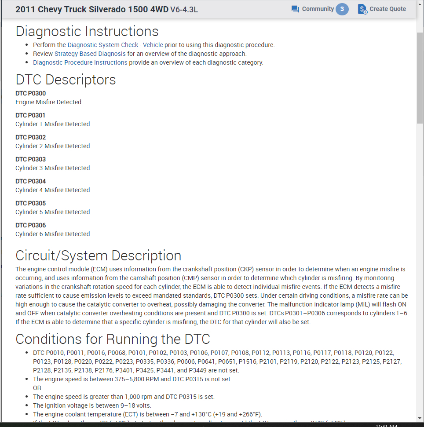Image resolution: width=424 pixels, height=427 pixels.
Task: Open Diagnostic Procedure Instructions link
Action: 80,62
